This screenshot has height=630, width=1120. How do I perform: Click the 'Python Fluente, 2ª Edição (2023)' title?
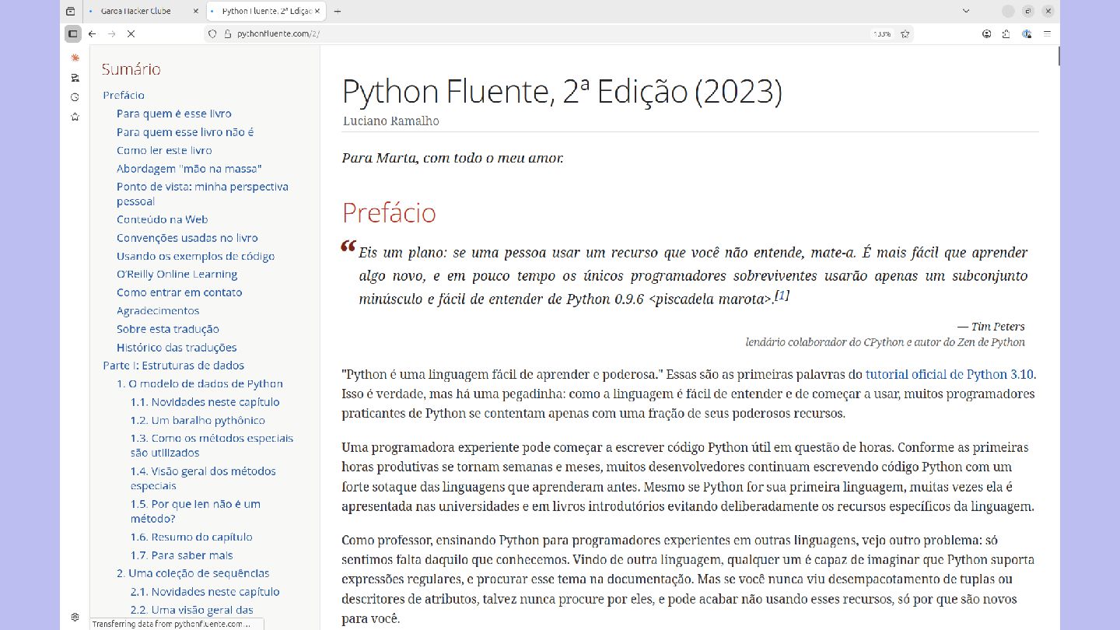(x=562, y=92)
